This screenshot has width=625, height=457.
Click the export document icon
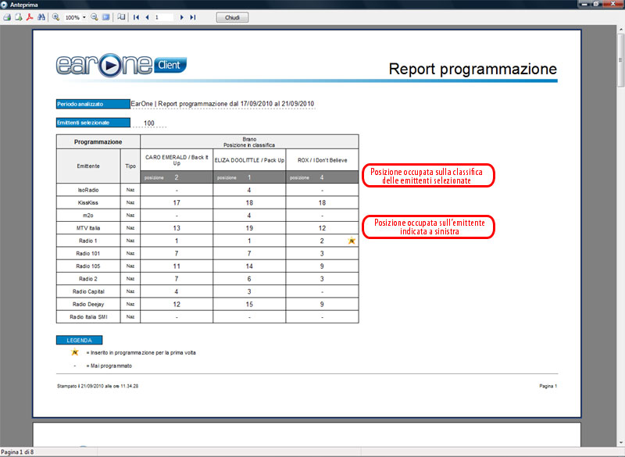tap(18, 17)
